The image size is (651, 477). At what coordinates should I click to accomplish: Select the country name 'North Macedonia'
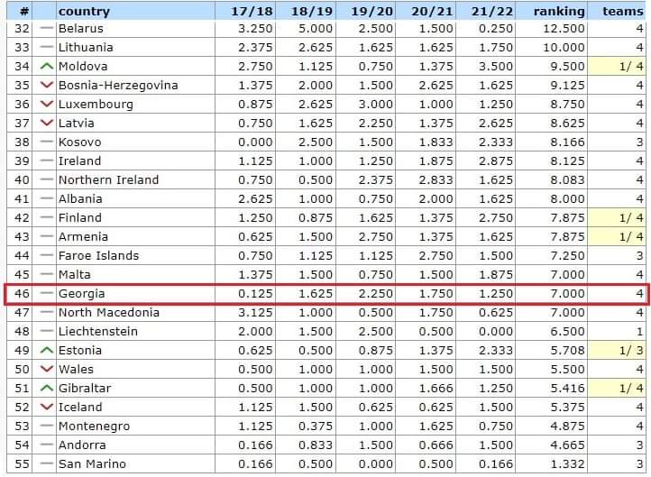point(109,312)
